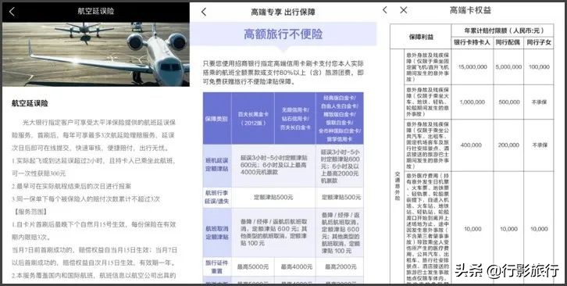Tap the back arrow in 高端卡权益 screen
Image resolution: width=567 pixels, height=286 pixels.
point(385,10)
